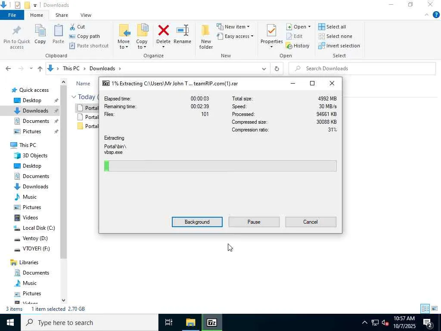
Task: Select the Cut scissors command
Action: point(78,27)
